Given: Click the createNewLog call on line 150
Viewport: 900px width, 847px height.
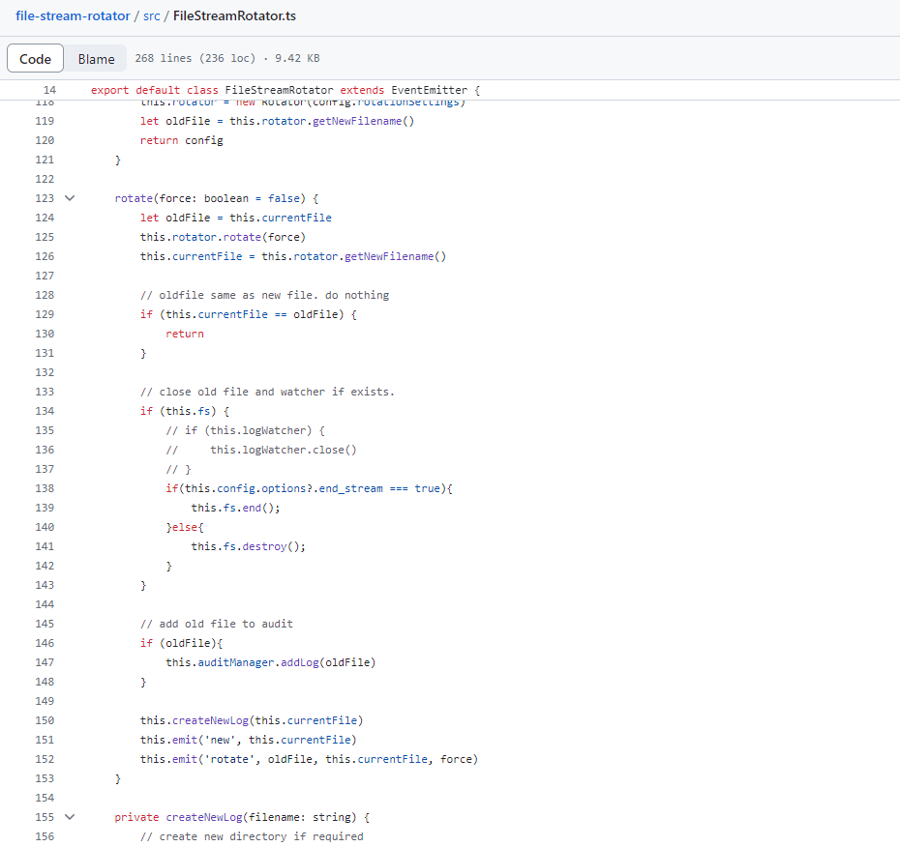Looking at the screenshot, I should (210, 720).
